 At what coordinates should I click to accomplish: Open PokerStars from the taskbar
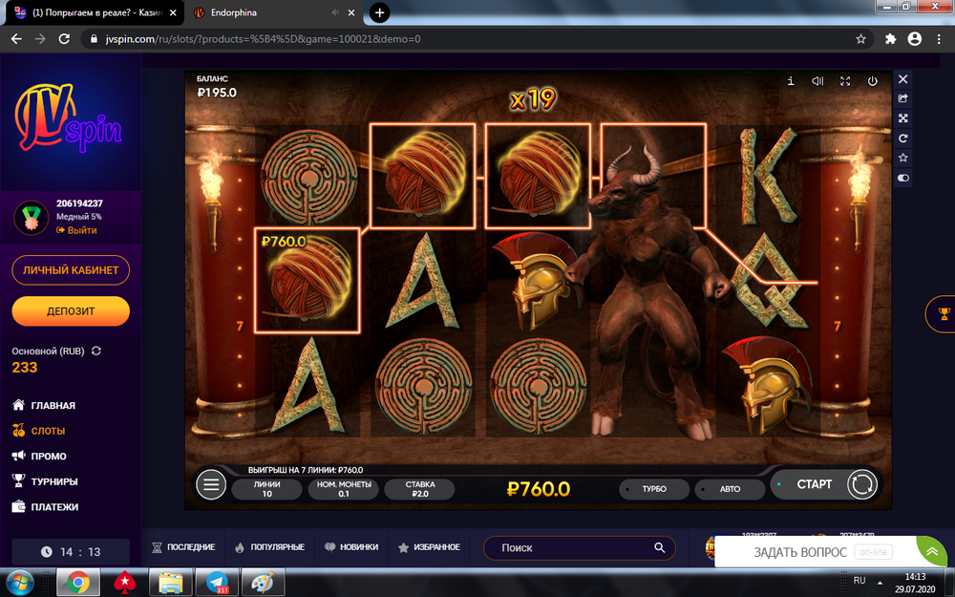124,583
